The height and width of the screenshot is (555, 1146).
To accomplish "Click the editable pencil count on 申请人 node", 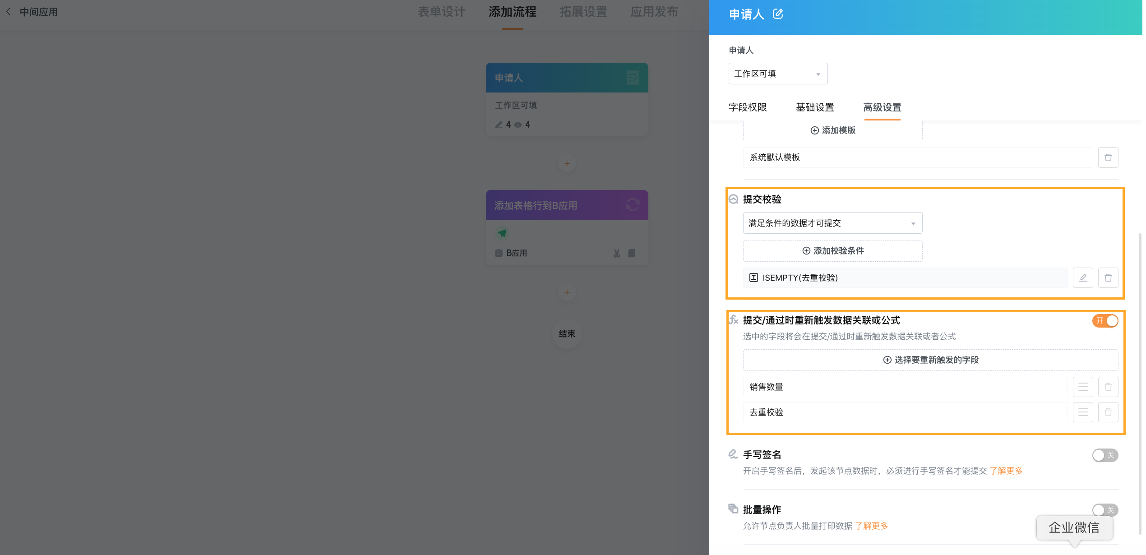I will pos(503,125).
